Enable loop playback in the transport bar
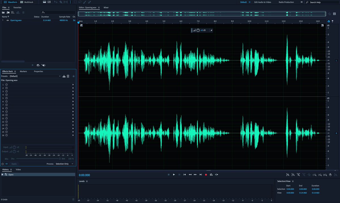Image resolution: width=340 pixels, height=203 pixels. (x=211, y=175)
